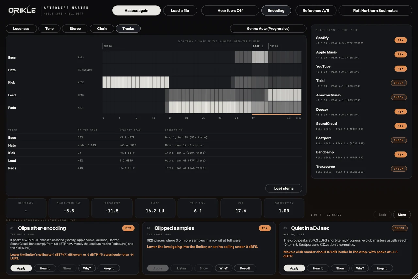Click the Load stems button
The height and width of the screenshot is (279, 418).
284,188
